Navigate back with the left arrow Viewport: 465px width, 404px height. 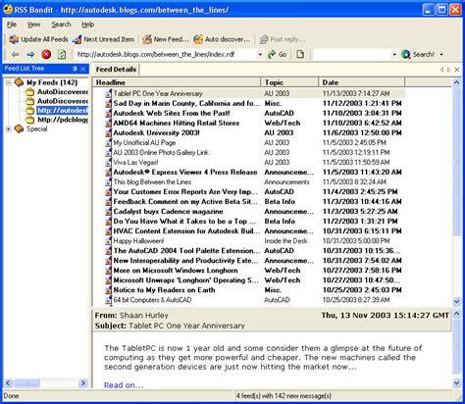(x=15, y=54)
